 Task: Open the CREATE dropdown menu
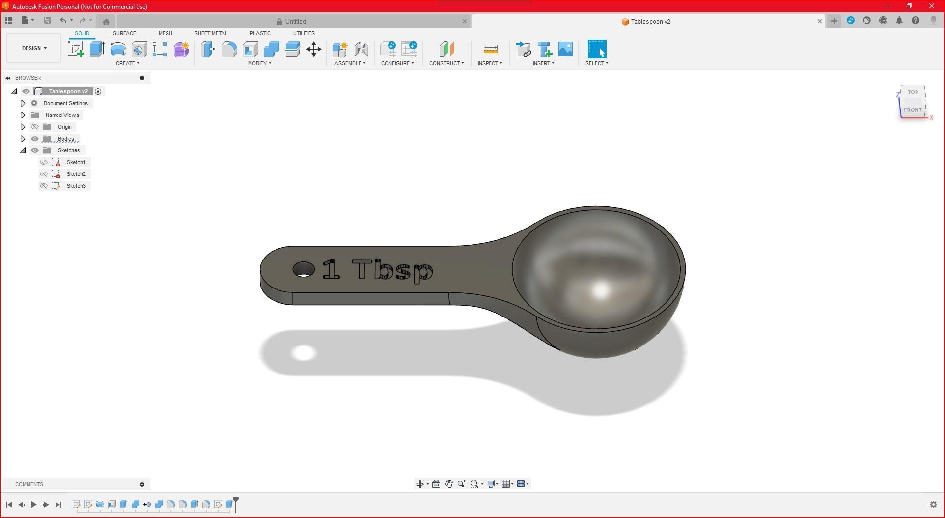pyautogui.click(x=128, y=63)
